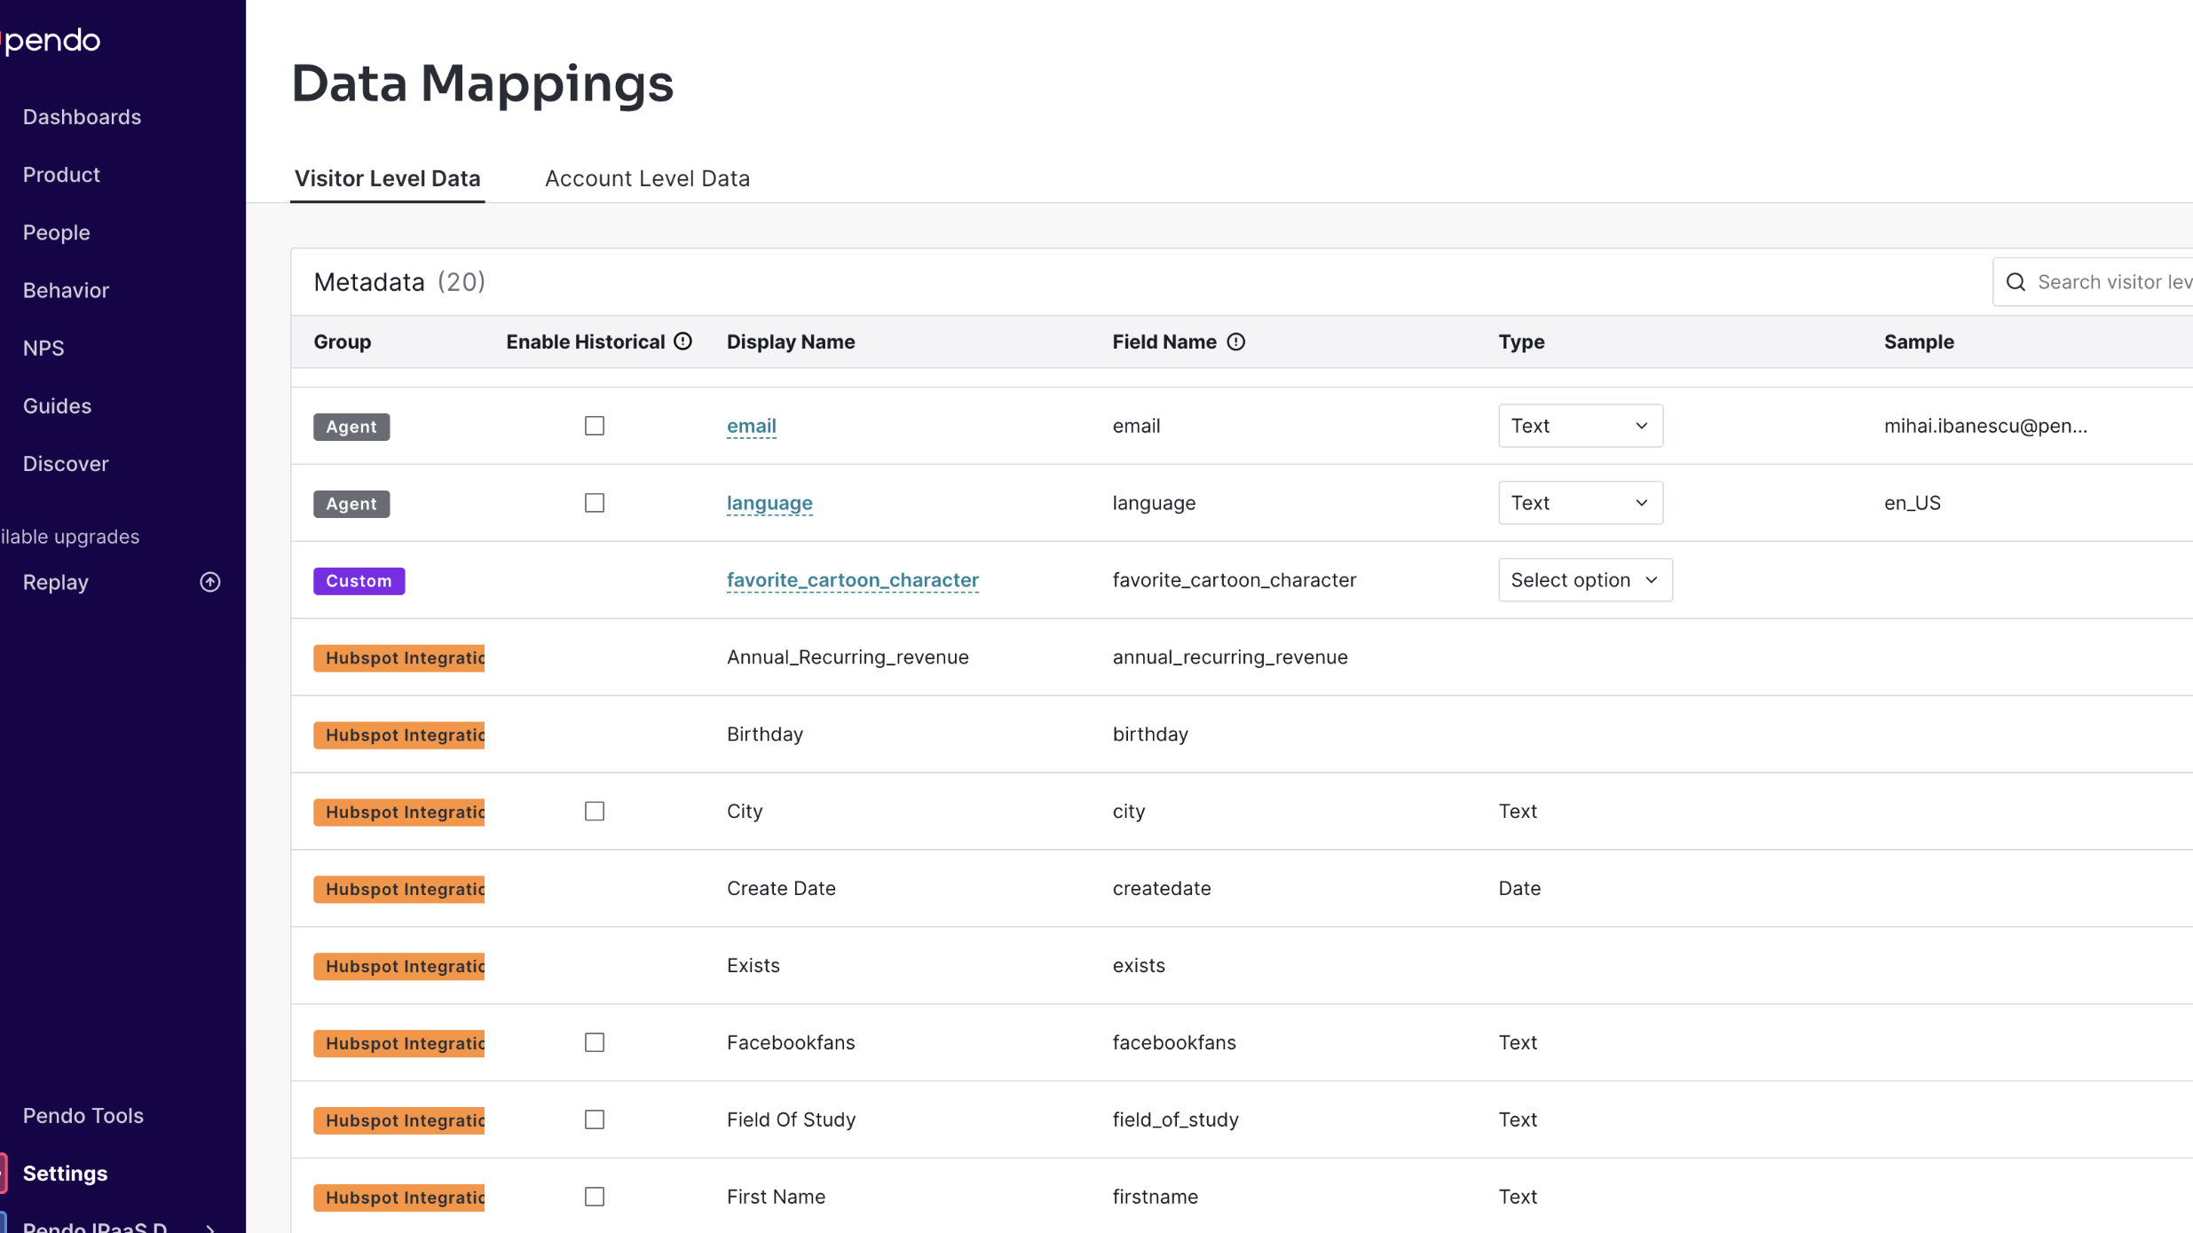Click the Replay upgrade arrow icon
The width and height of the screenshot is (2193, 1233).
[210, 582]
